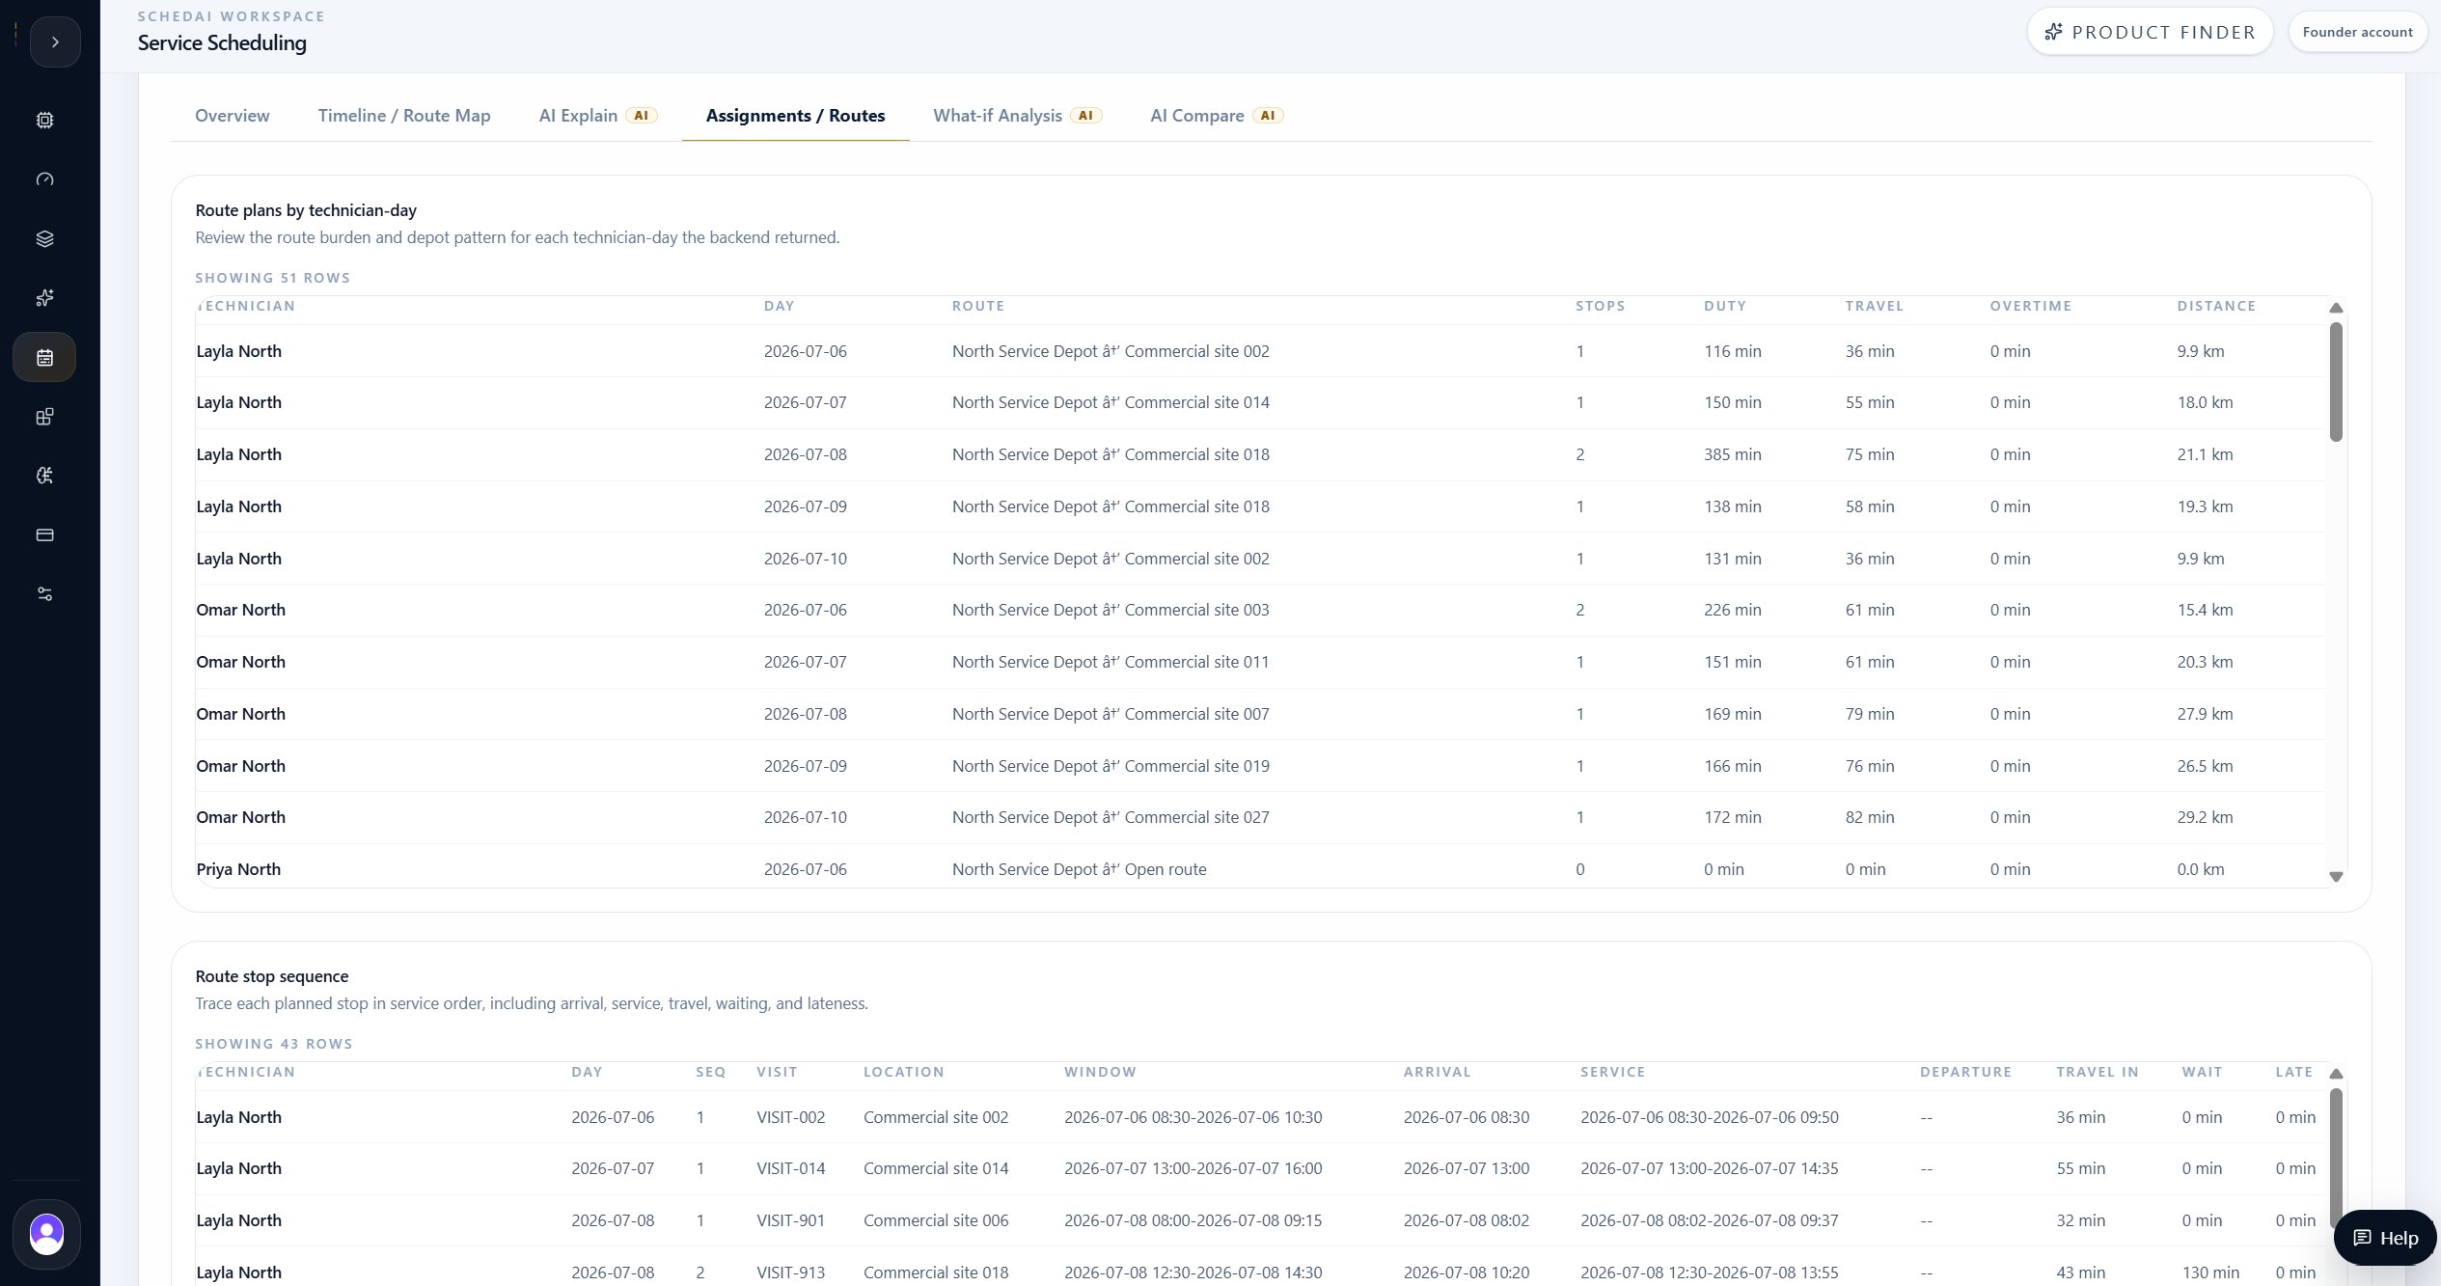This screenshot has height=1286, width=2441.
Task: Click scroll-up arrow of route plans table
Action: tap(2336, 308)
